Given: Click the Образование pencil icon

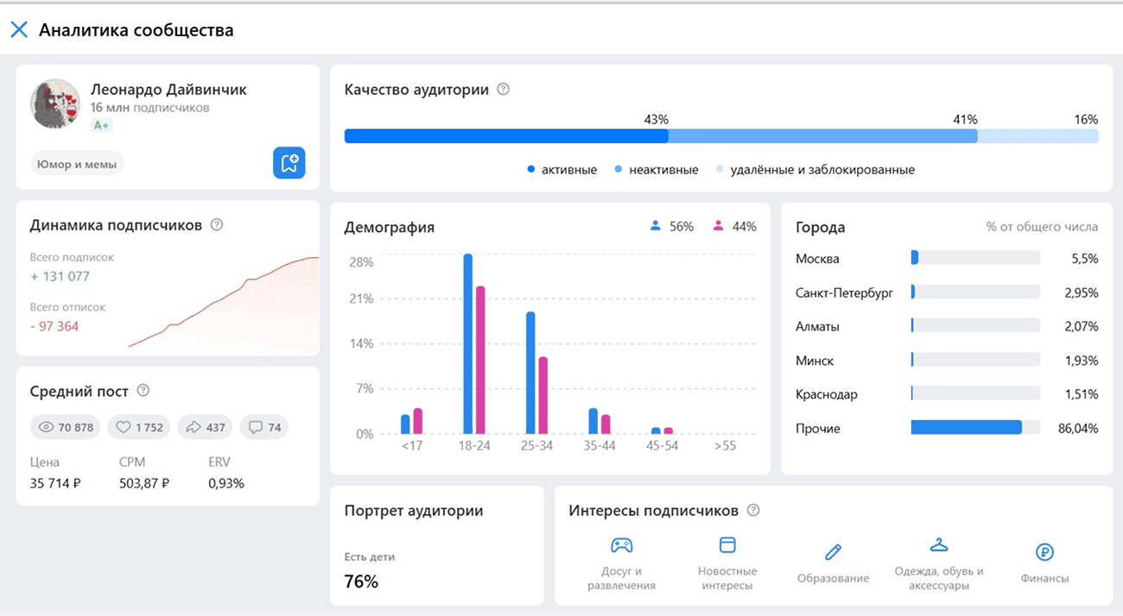Looking at the screenshot, I should click(833, 550).
